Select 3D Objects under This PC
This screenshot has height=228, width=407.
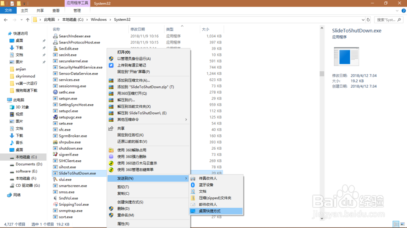[x=23, y=107]
